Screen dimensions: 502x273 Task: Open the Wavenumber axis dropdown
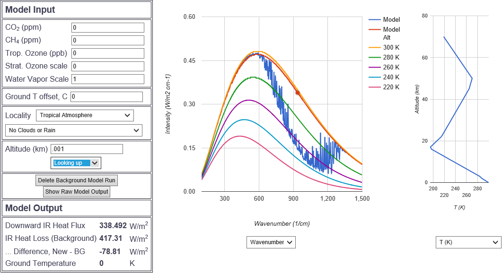coord(271,242)
